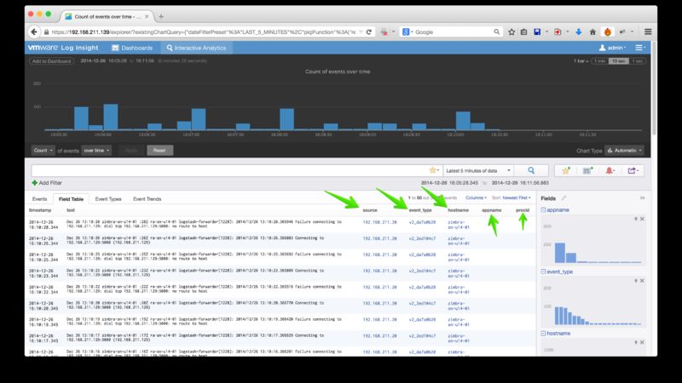682x383 pixels.
Task: Click the event_type column header
Action: coord(420,210)
